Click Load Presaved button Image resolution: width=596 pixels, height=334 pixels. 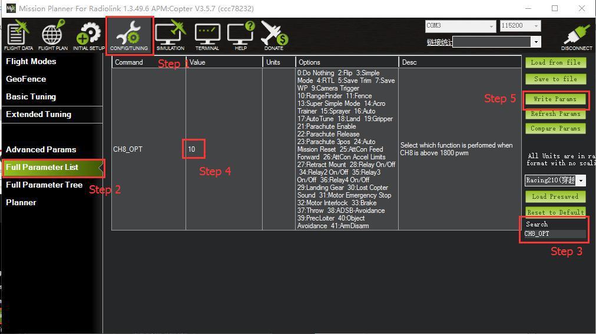point(555,196)
